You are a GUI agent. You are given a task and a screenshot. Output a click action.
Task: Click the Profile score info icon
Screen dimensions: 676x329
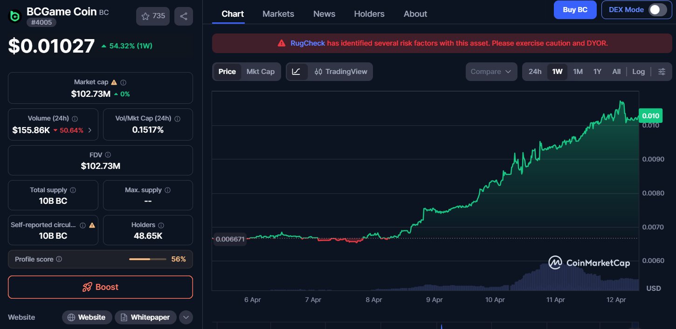pyautogui.click(x=59, y=259)
